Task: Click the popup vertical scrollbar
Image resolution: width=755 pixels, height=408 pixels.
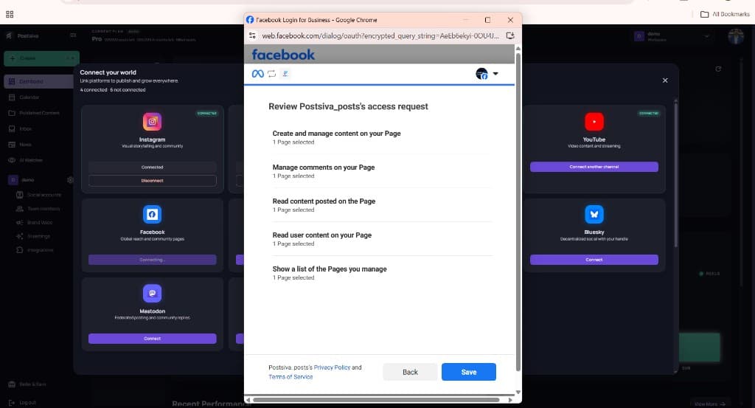Action: [x=518, y=212]
